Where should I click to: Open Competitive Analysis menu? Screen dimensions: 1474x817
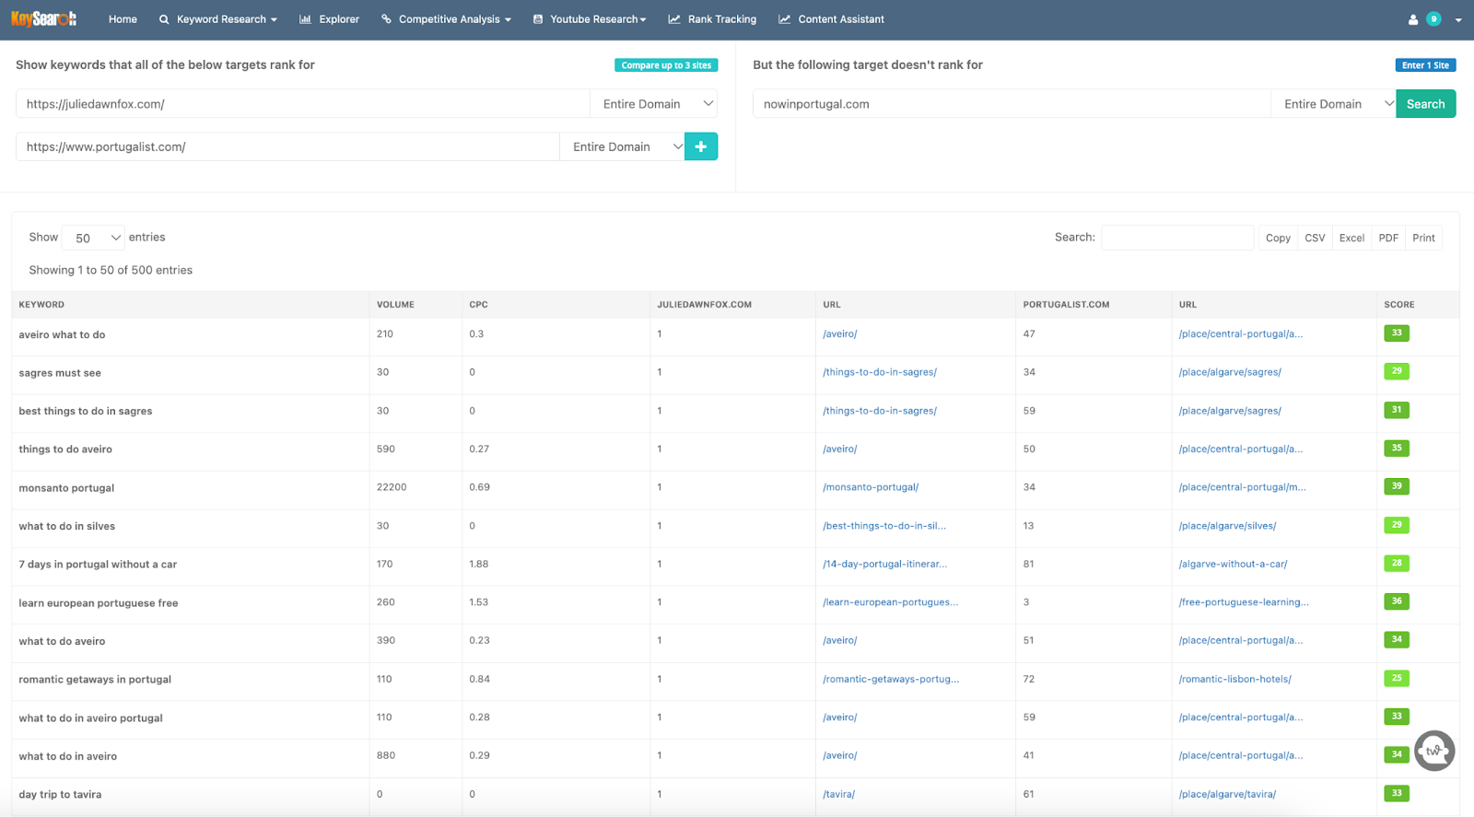(x=447, y=19)
